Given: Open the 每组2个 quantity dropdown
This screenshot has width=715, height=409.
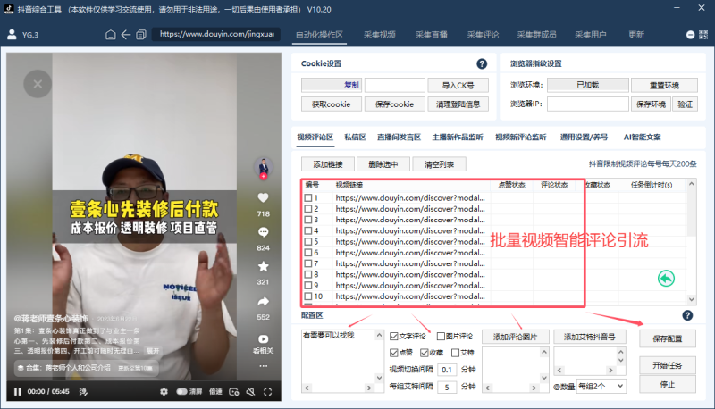Looking at the screenshot, I should coord(601,386).
